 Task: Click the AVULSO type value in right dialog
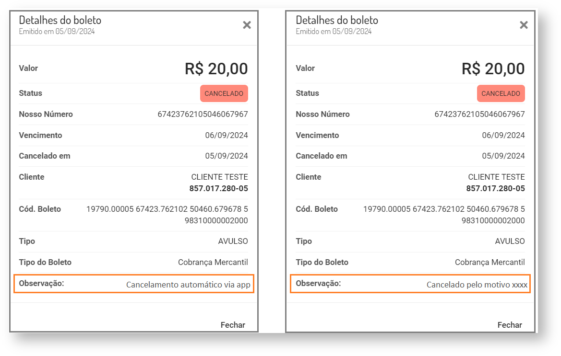(x=510, y=241)
